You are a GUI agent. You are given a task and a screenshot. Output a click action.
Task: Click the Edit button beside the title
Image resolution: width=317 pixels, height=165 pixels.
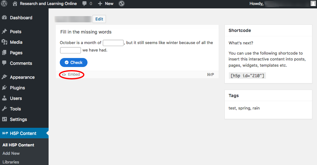coord(99,19)
